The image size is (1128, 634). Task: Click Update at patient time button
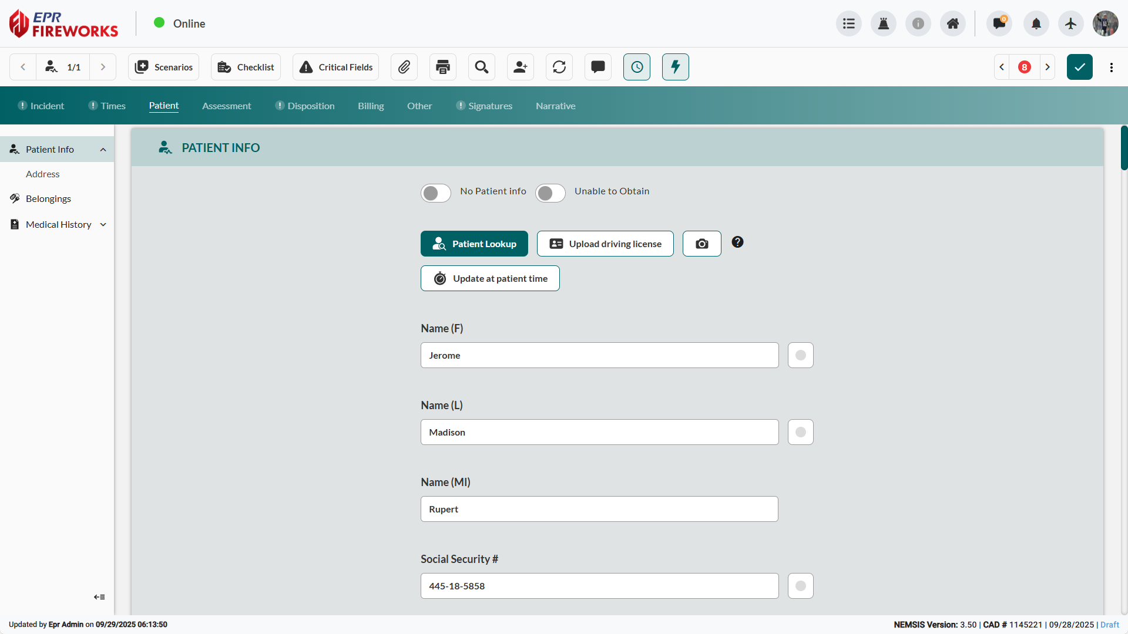tap(490, 278)
